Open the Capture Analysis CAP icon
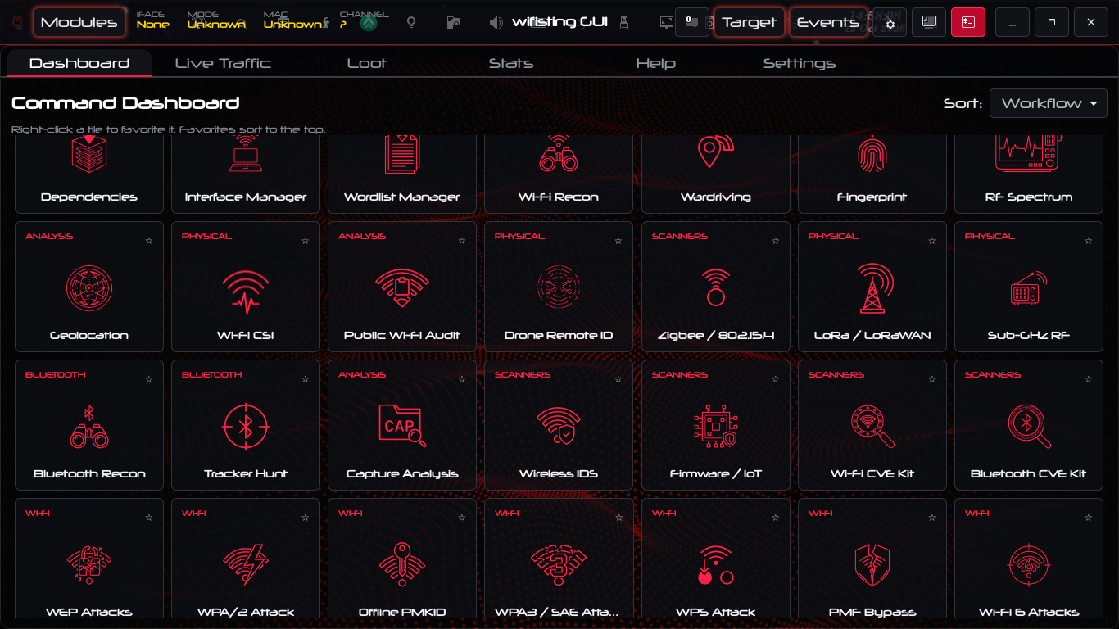The height and width of the screenshot is (629, 1119). click(402, 426)
